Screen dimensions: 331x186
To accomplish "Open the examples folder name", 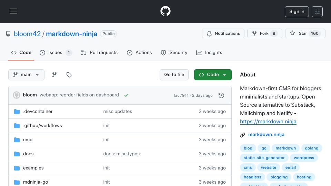I will point(33,168).
